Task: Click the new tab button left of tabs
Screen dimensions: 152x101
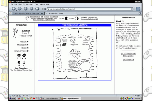Action: 10,13
